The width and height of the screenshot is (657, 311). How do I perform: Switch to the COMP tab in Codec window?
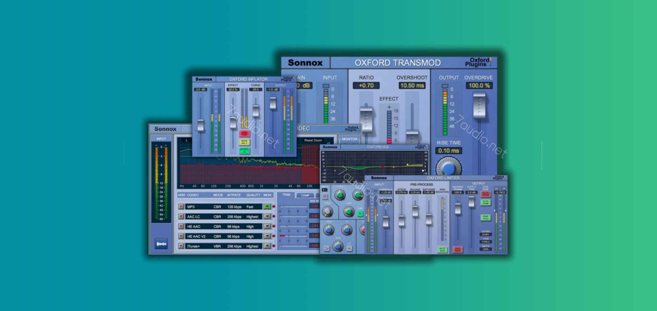[x=305, y=196]
